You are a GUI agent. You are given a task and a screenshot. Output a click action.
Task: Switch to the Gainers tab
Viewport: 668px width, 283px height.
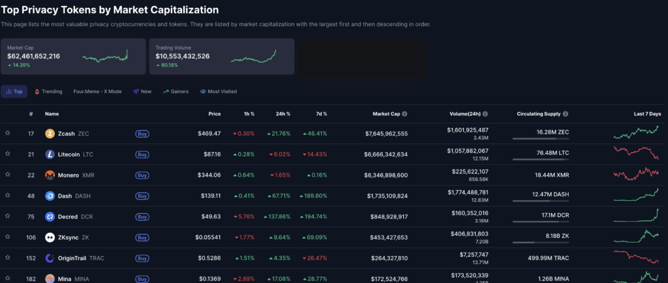175,91
